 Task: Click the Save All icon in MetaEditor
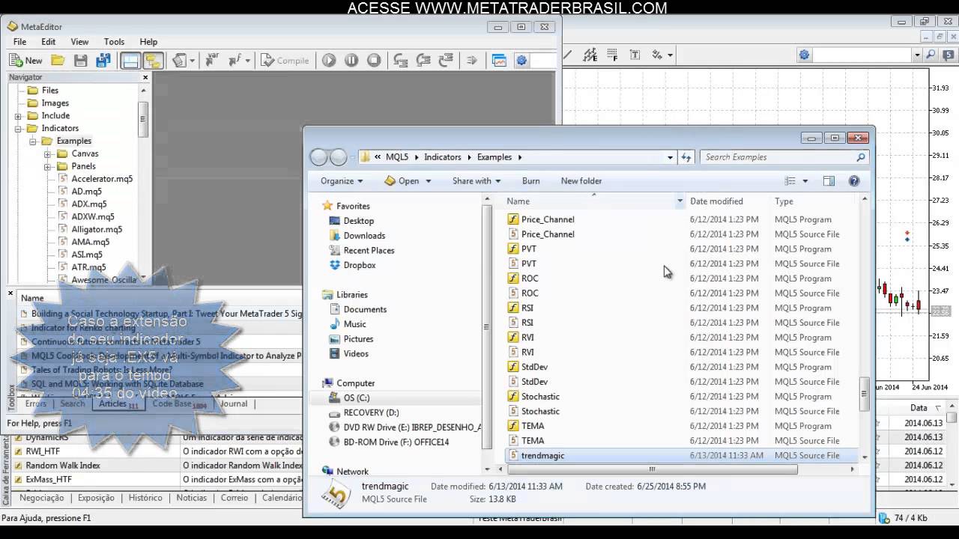point(103,61)
